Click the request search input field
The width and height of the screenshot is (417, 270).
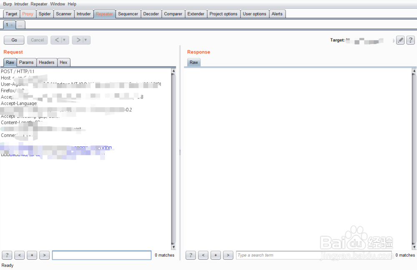(102, 255)
